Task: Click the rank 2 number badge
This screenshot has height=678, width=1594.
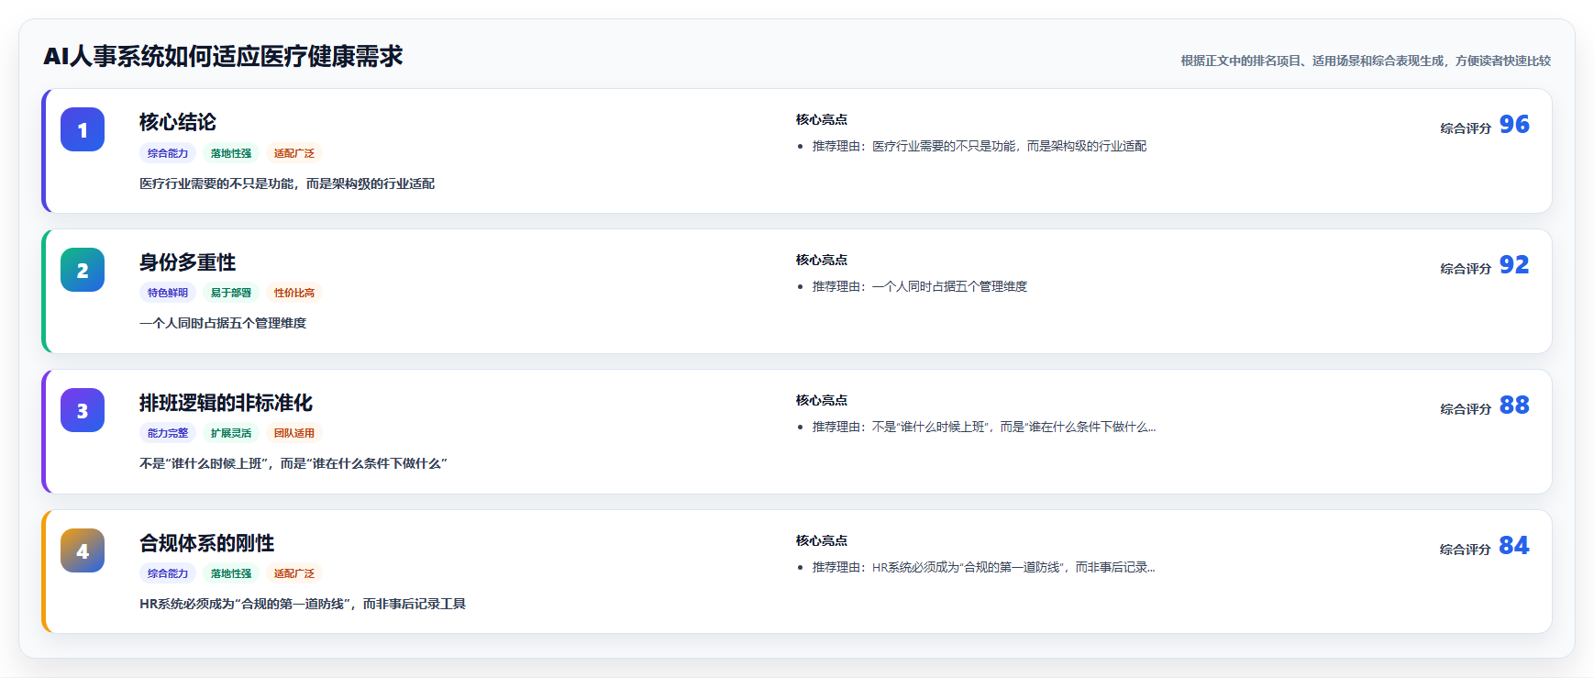Action: coord(83,270)
